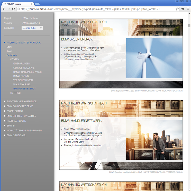This screenshot has width=191, height=191.
Task: Click the wind turbine image on the slide
Action: click(x=154, y=58)
